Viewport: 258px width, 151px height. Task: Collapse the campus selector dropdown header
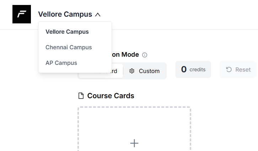[69, 14]
